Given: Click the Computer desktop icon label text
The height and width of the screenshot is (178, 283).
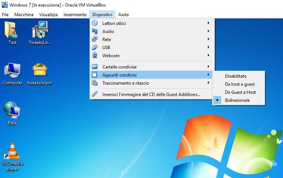Looking at the screenshot, I should (x=12, y=83).
